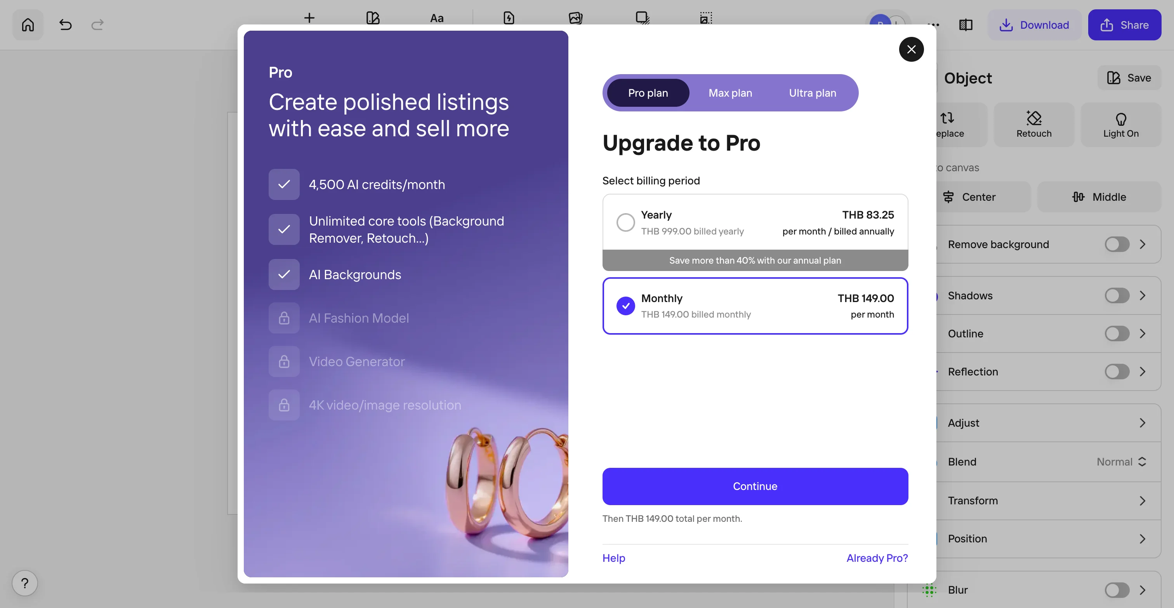The width and height of the screenshot is (1174, 608).
Task: Open the Help link
Action: click(x=613, y=558)
